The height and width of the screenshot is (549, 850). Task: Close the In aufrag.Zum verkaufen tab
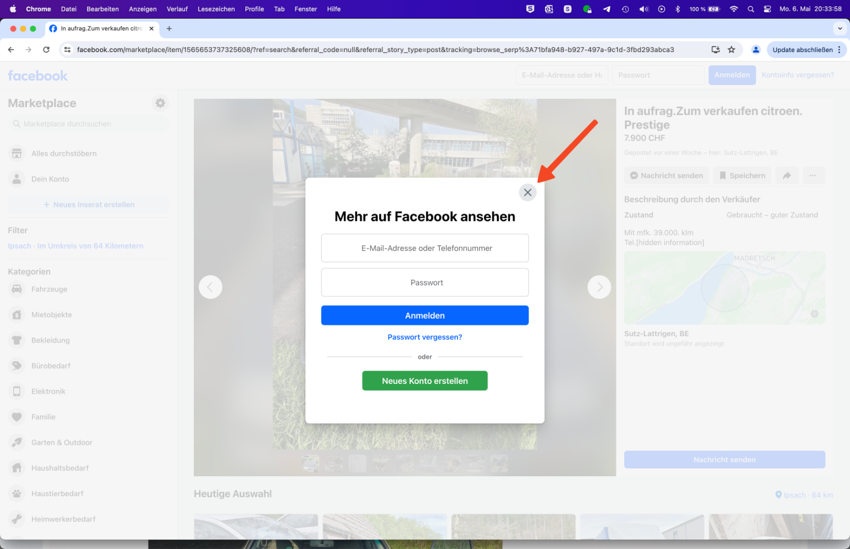pyautogui.click(x=151, y=29)
